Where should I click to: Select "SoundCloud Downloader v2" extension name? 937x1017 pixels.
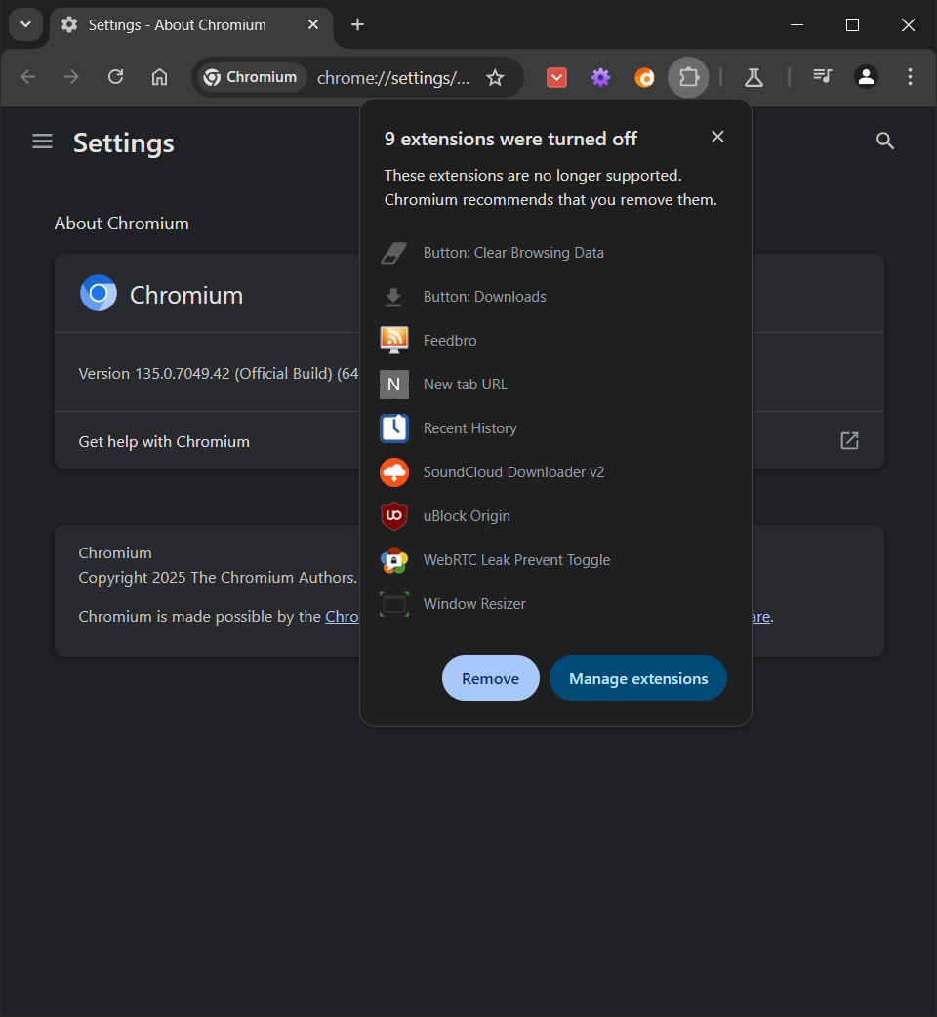pos(513,472)
